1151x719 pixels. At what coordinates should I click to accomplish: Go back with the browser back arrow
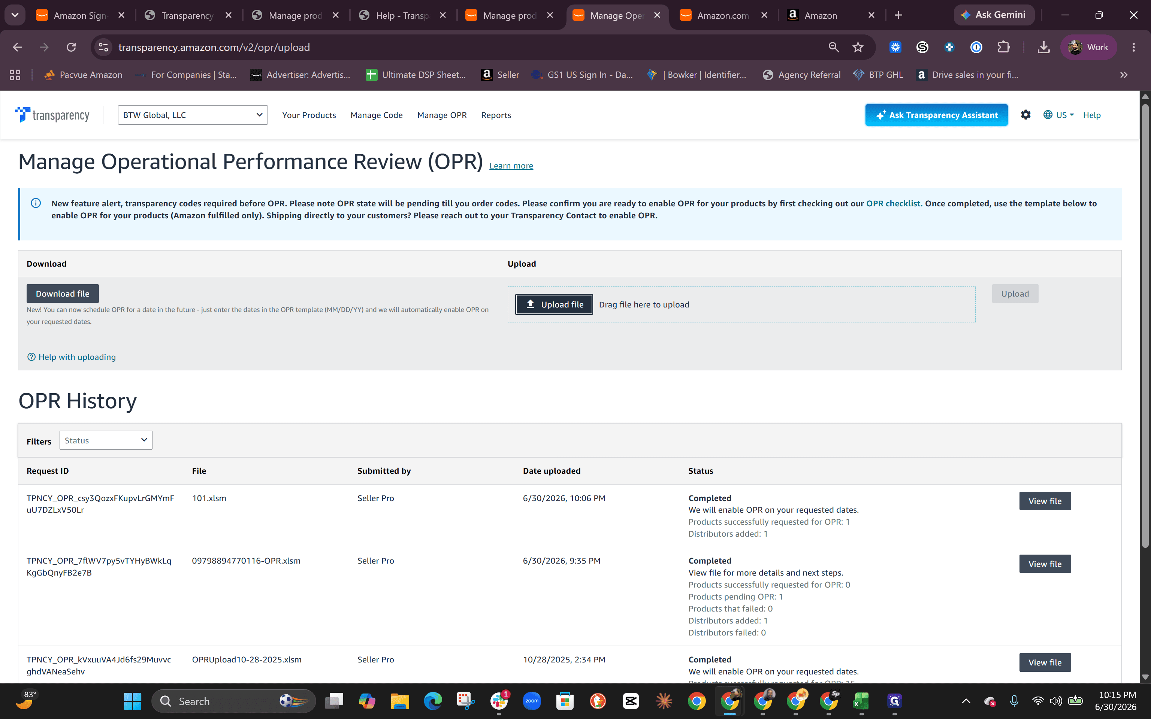coord(17,47)
